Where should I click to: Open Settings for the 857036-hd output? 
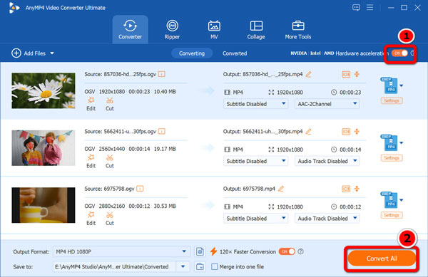(x=392, y=101)
